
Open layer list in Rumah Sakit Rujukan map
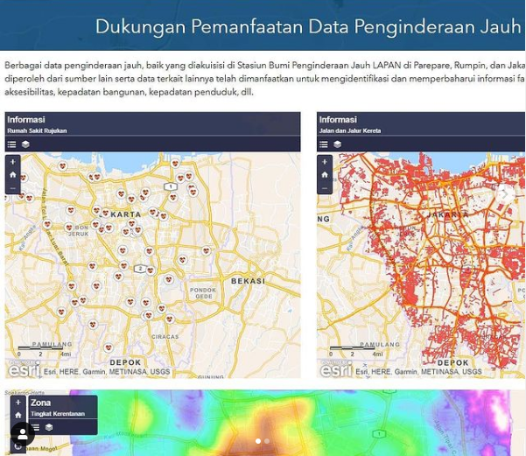[25, 144]
